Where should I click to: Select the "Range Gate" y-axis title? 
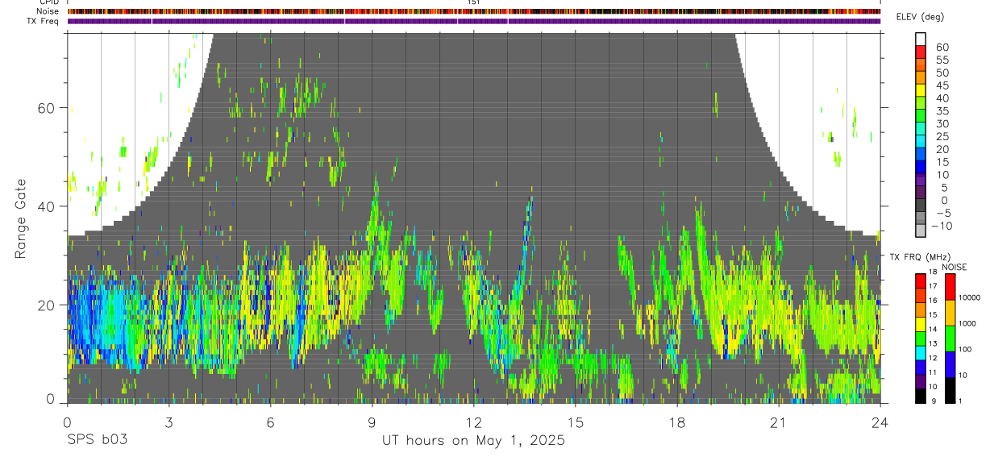click(21, 218)
